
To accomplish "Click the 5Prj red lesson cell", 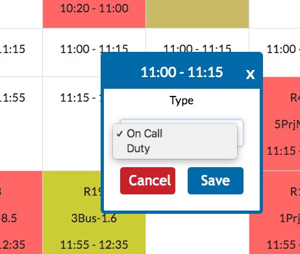I will pos(282,124).
